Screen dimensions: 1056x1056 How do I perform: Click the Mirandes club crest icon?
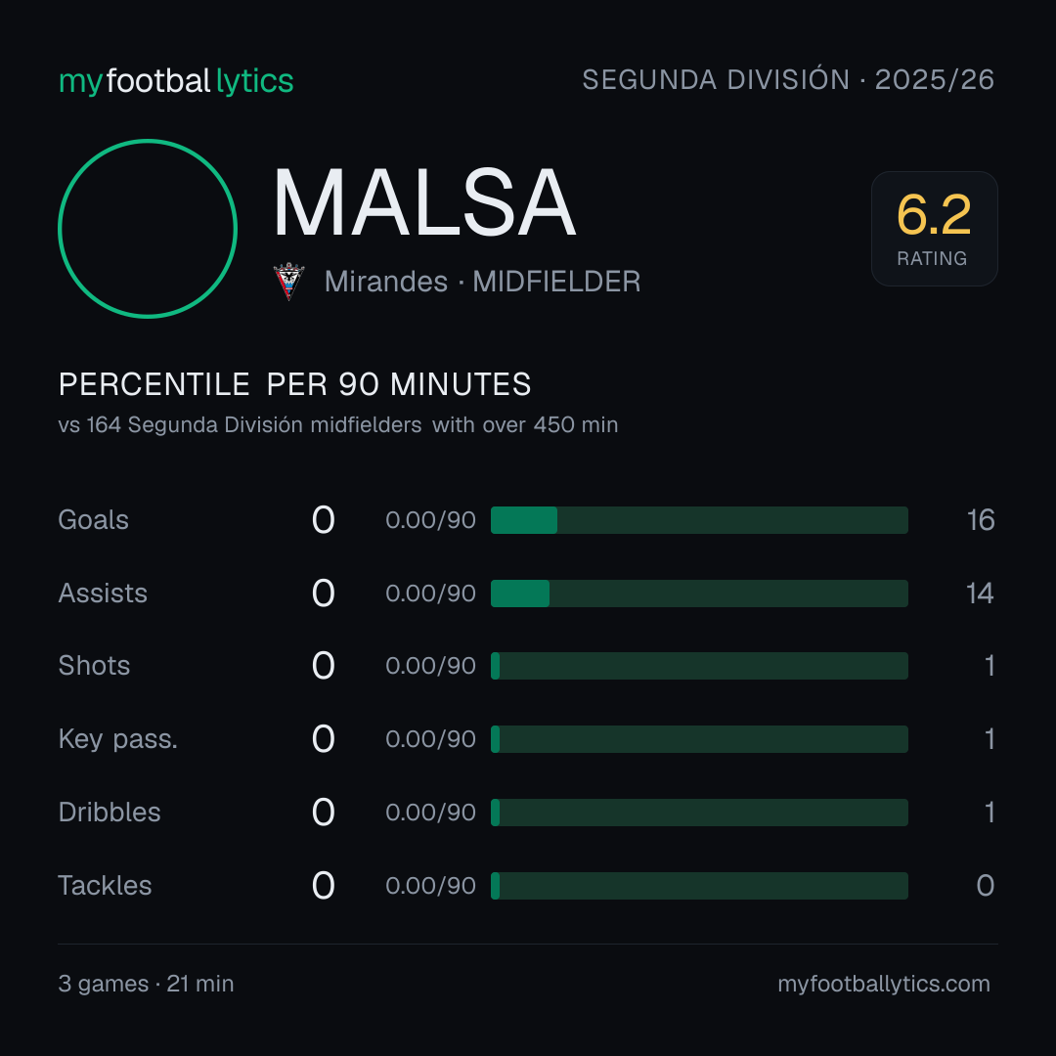(x=288, y=282)
